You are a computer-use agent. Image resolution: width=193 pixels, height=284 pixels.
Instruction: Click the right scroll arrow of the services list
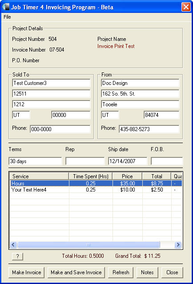click(178, 245)
